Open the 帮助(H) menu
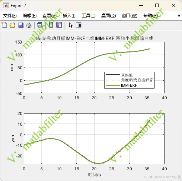182x181 pixels. pos(151,16)
